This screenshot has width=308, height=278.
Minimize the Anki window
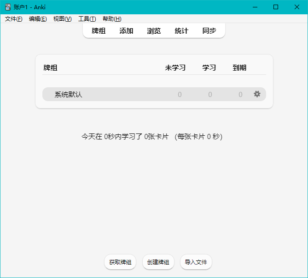[x=255, y=7]
